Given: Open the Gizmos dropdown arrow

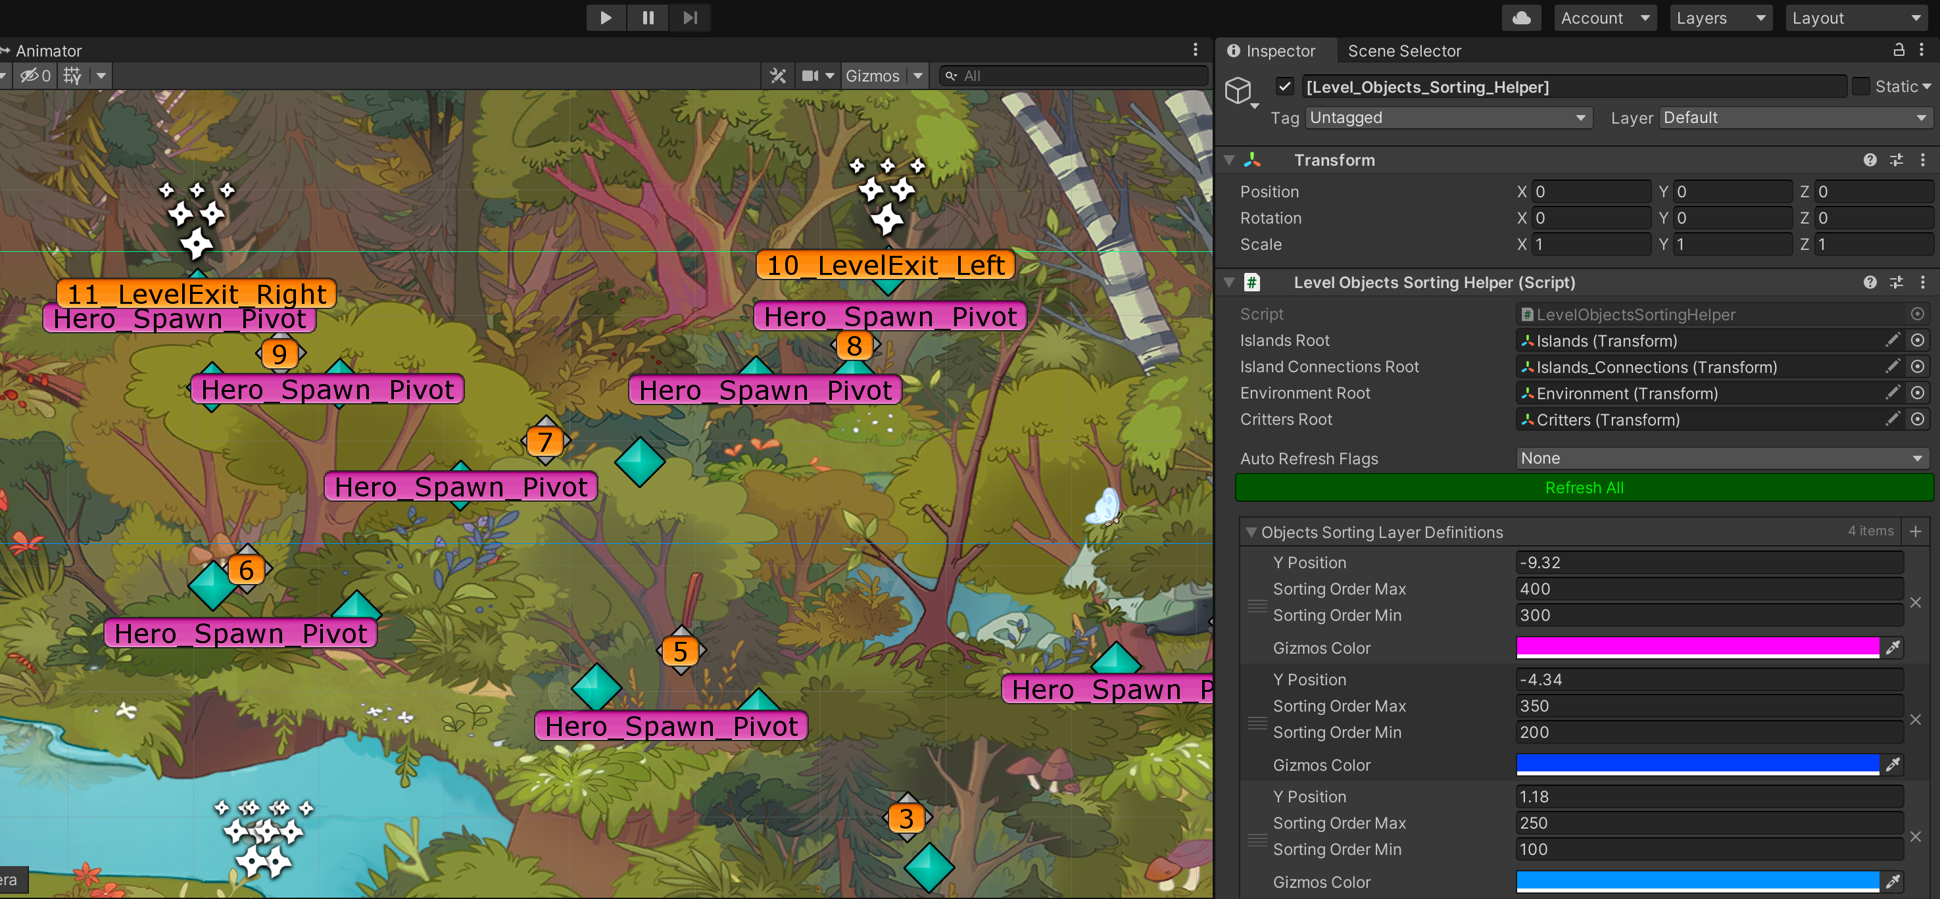Looking at the screenshot, I should 917,76.
